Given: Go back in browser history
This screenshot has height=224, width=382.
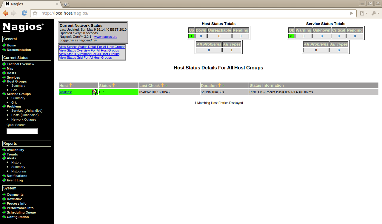Looking at the screenshot, I should (5, 13).
